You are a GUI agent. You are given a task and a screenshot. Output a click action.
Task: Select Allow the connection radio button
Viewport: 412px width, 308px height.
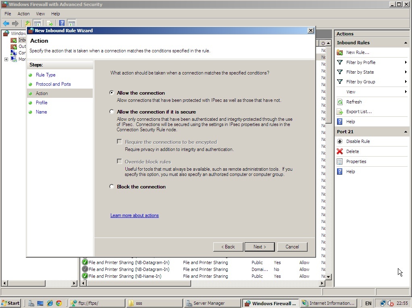point(112,93)
